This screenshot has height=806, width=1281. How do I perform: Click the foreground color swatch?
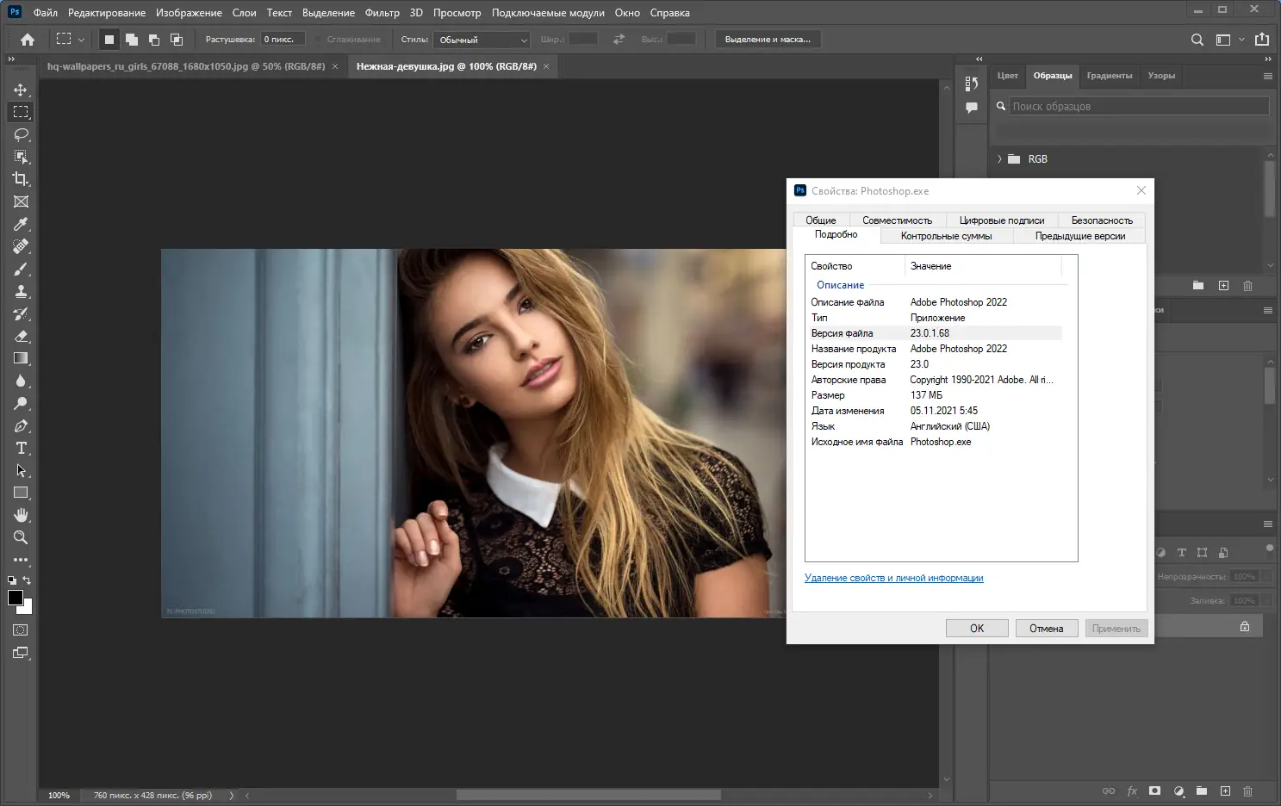15,598
